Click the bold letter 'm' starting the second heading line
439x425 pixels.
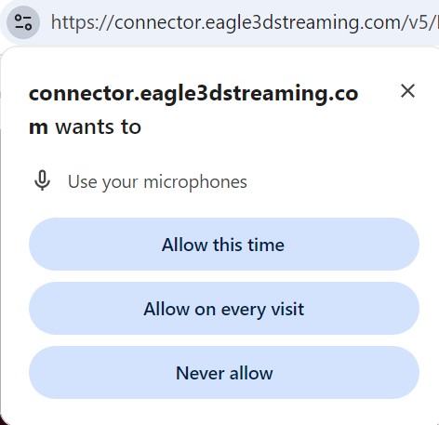(x=38, y=127)
